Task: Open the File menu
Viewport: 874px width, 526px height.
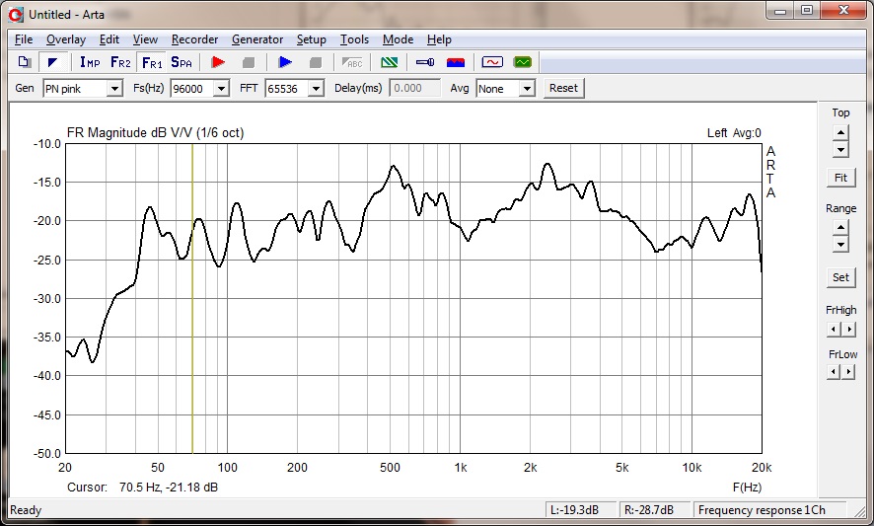Action: click(24, 39)
